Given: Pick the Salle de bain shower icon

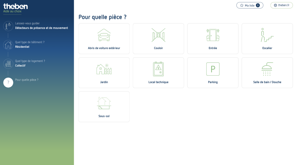Looking at the screenshot, I should click(x=267, y=69).
